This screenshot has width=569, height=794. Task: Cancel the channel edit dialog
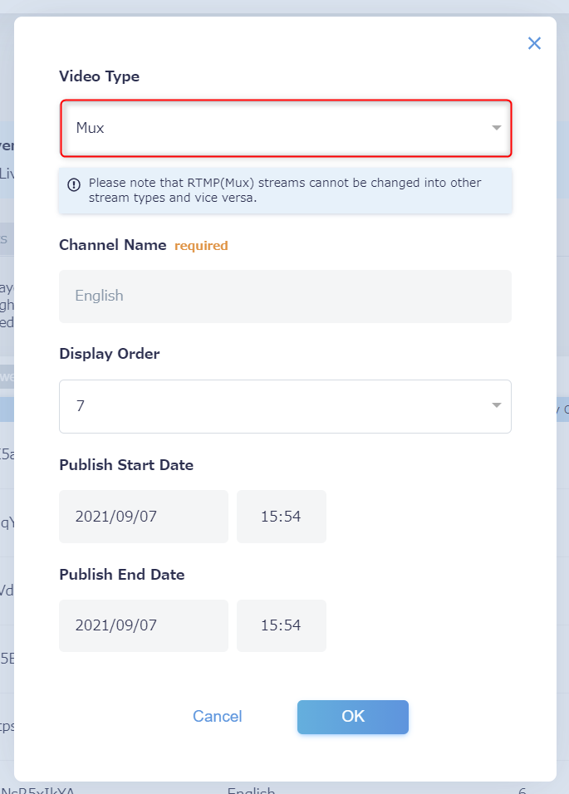click(x=218, y=717)
